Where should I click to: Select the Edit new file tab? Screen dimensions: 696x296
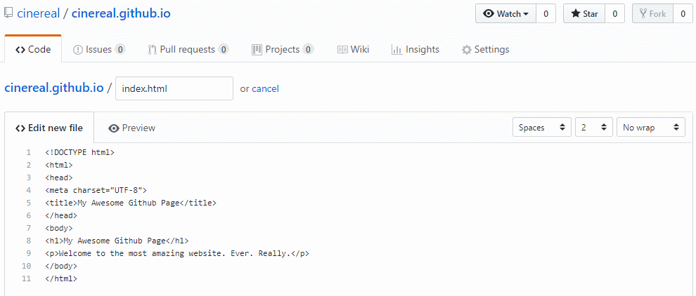pos(49,128)
